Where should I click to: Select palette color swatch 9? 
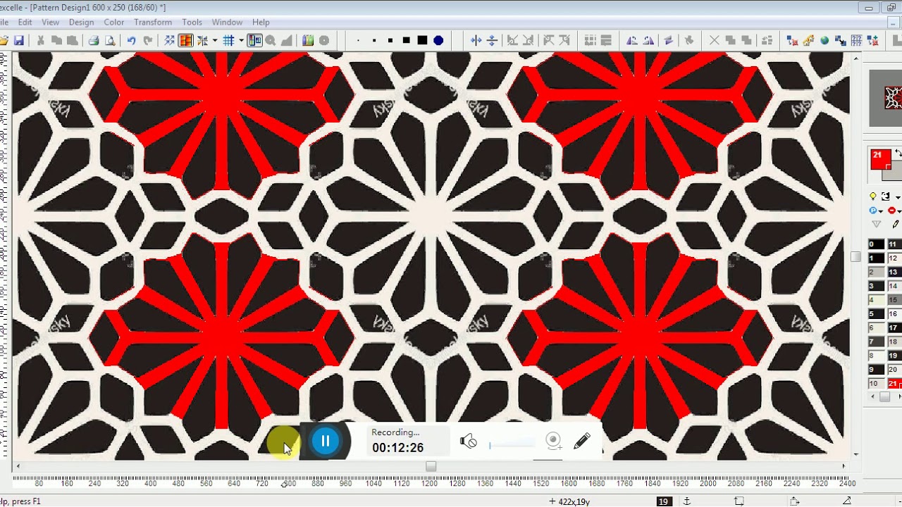[876, 370]
